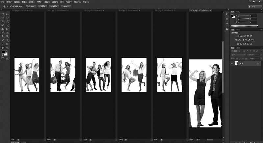The width and height of the screenshot is (263, 143).
Task: Select the Brush tool
Action: 7,25
